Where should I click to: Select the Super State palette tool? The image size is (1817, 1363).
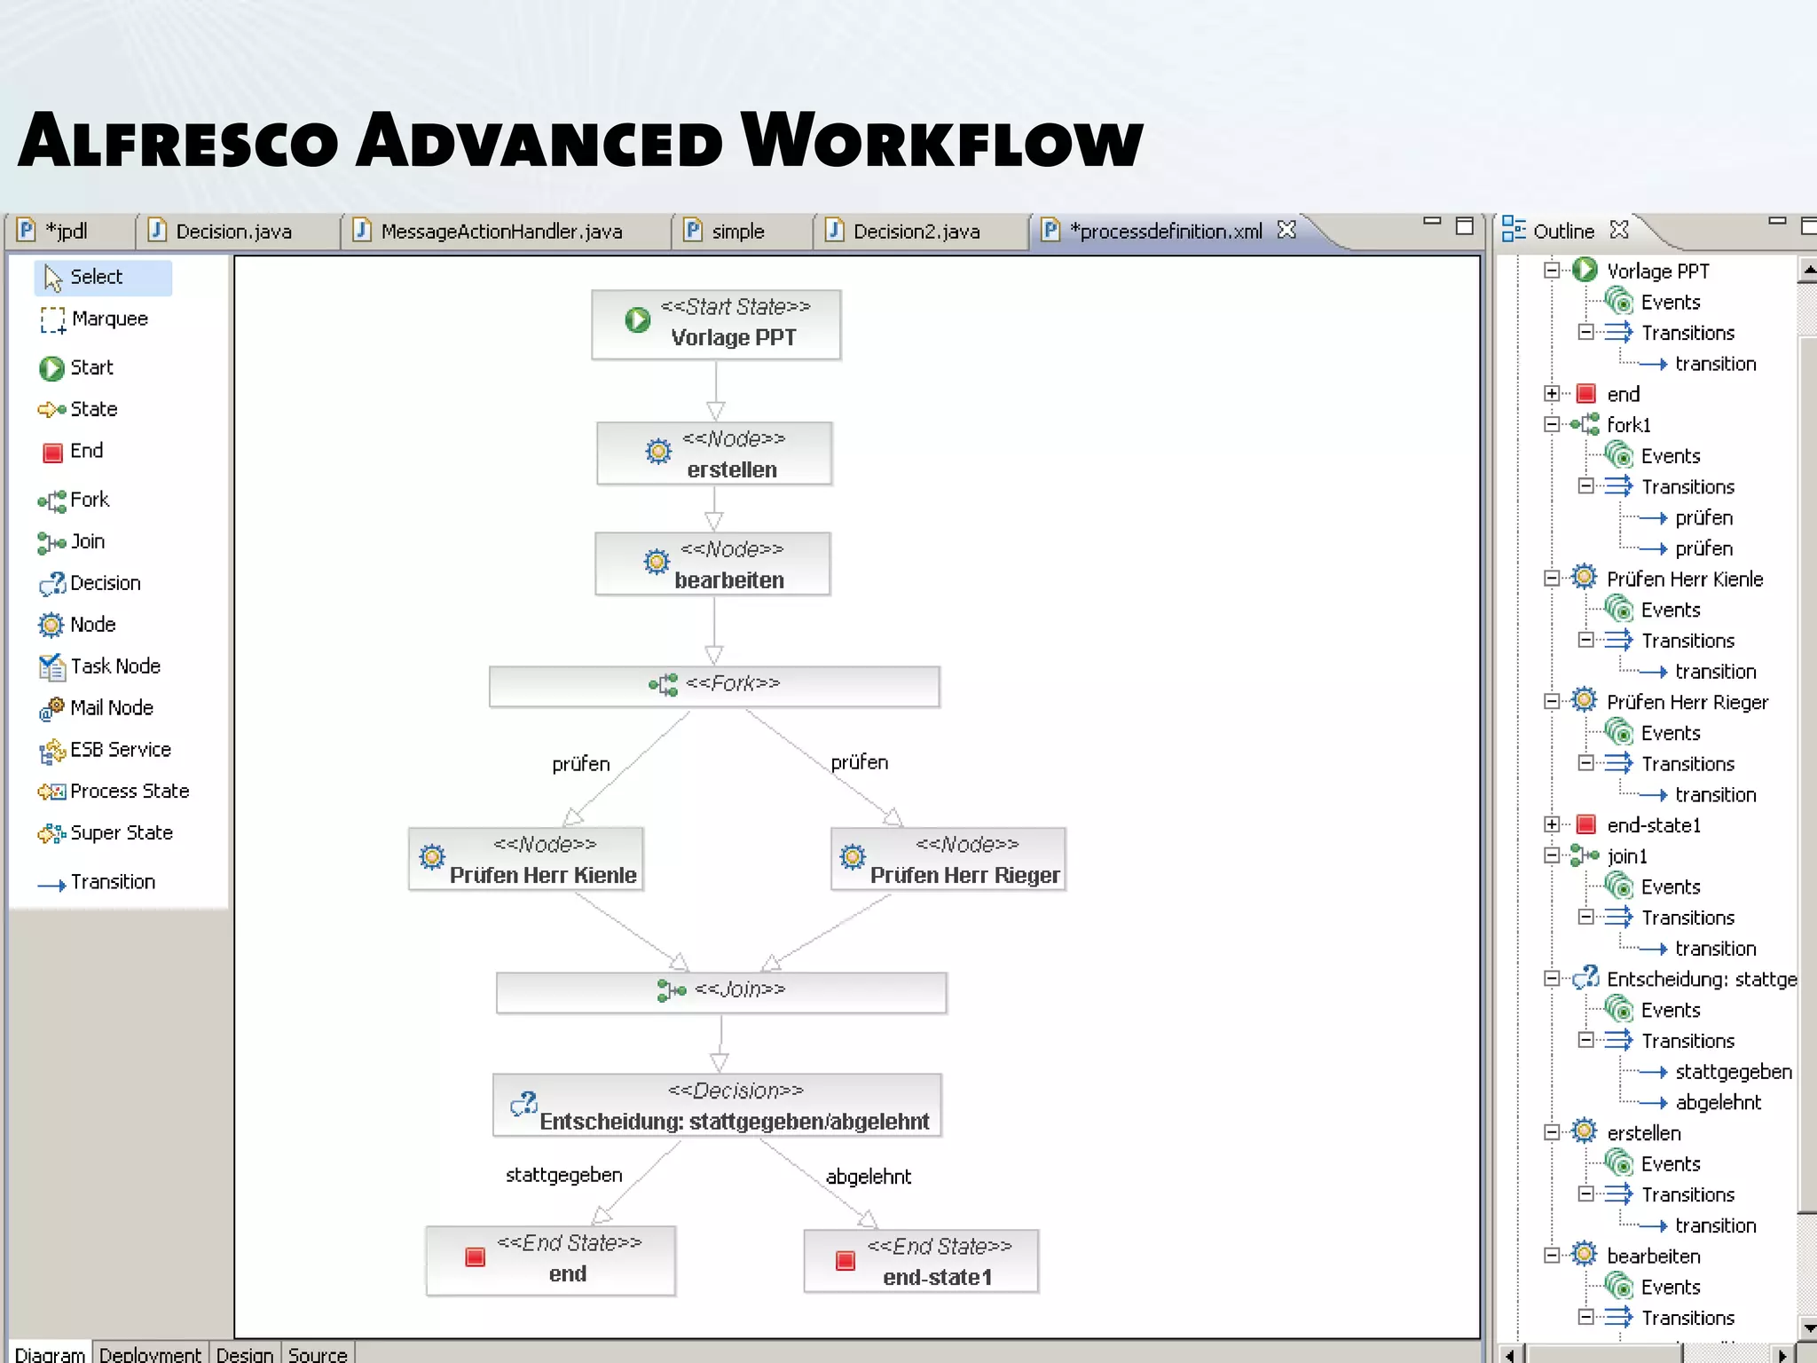tap(106, 833)
